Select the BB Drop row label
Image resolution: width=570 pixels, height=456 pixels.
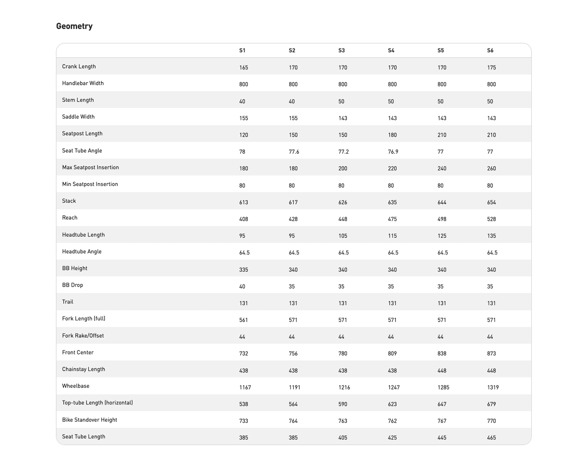(x=72, y=285)
